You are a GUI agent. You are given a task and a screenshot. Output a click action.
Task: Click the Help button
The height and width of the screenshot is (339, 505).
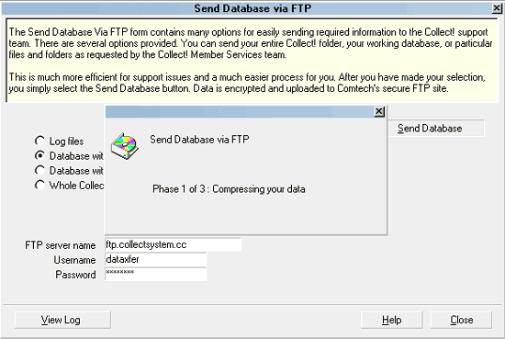point(391,320)
